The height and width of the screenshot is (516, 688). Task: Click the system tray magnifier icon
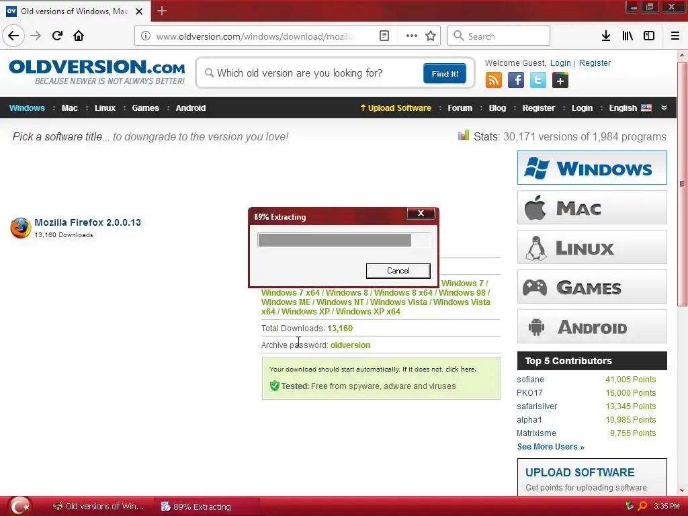(642, 507)
